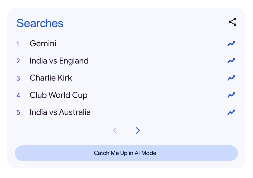This screenshot has height=178, width=253.
Task: Go to previous page of searches
Action: point(115,130)
